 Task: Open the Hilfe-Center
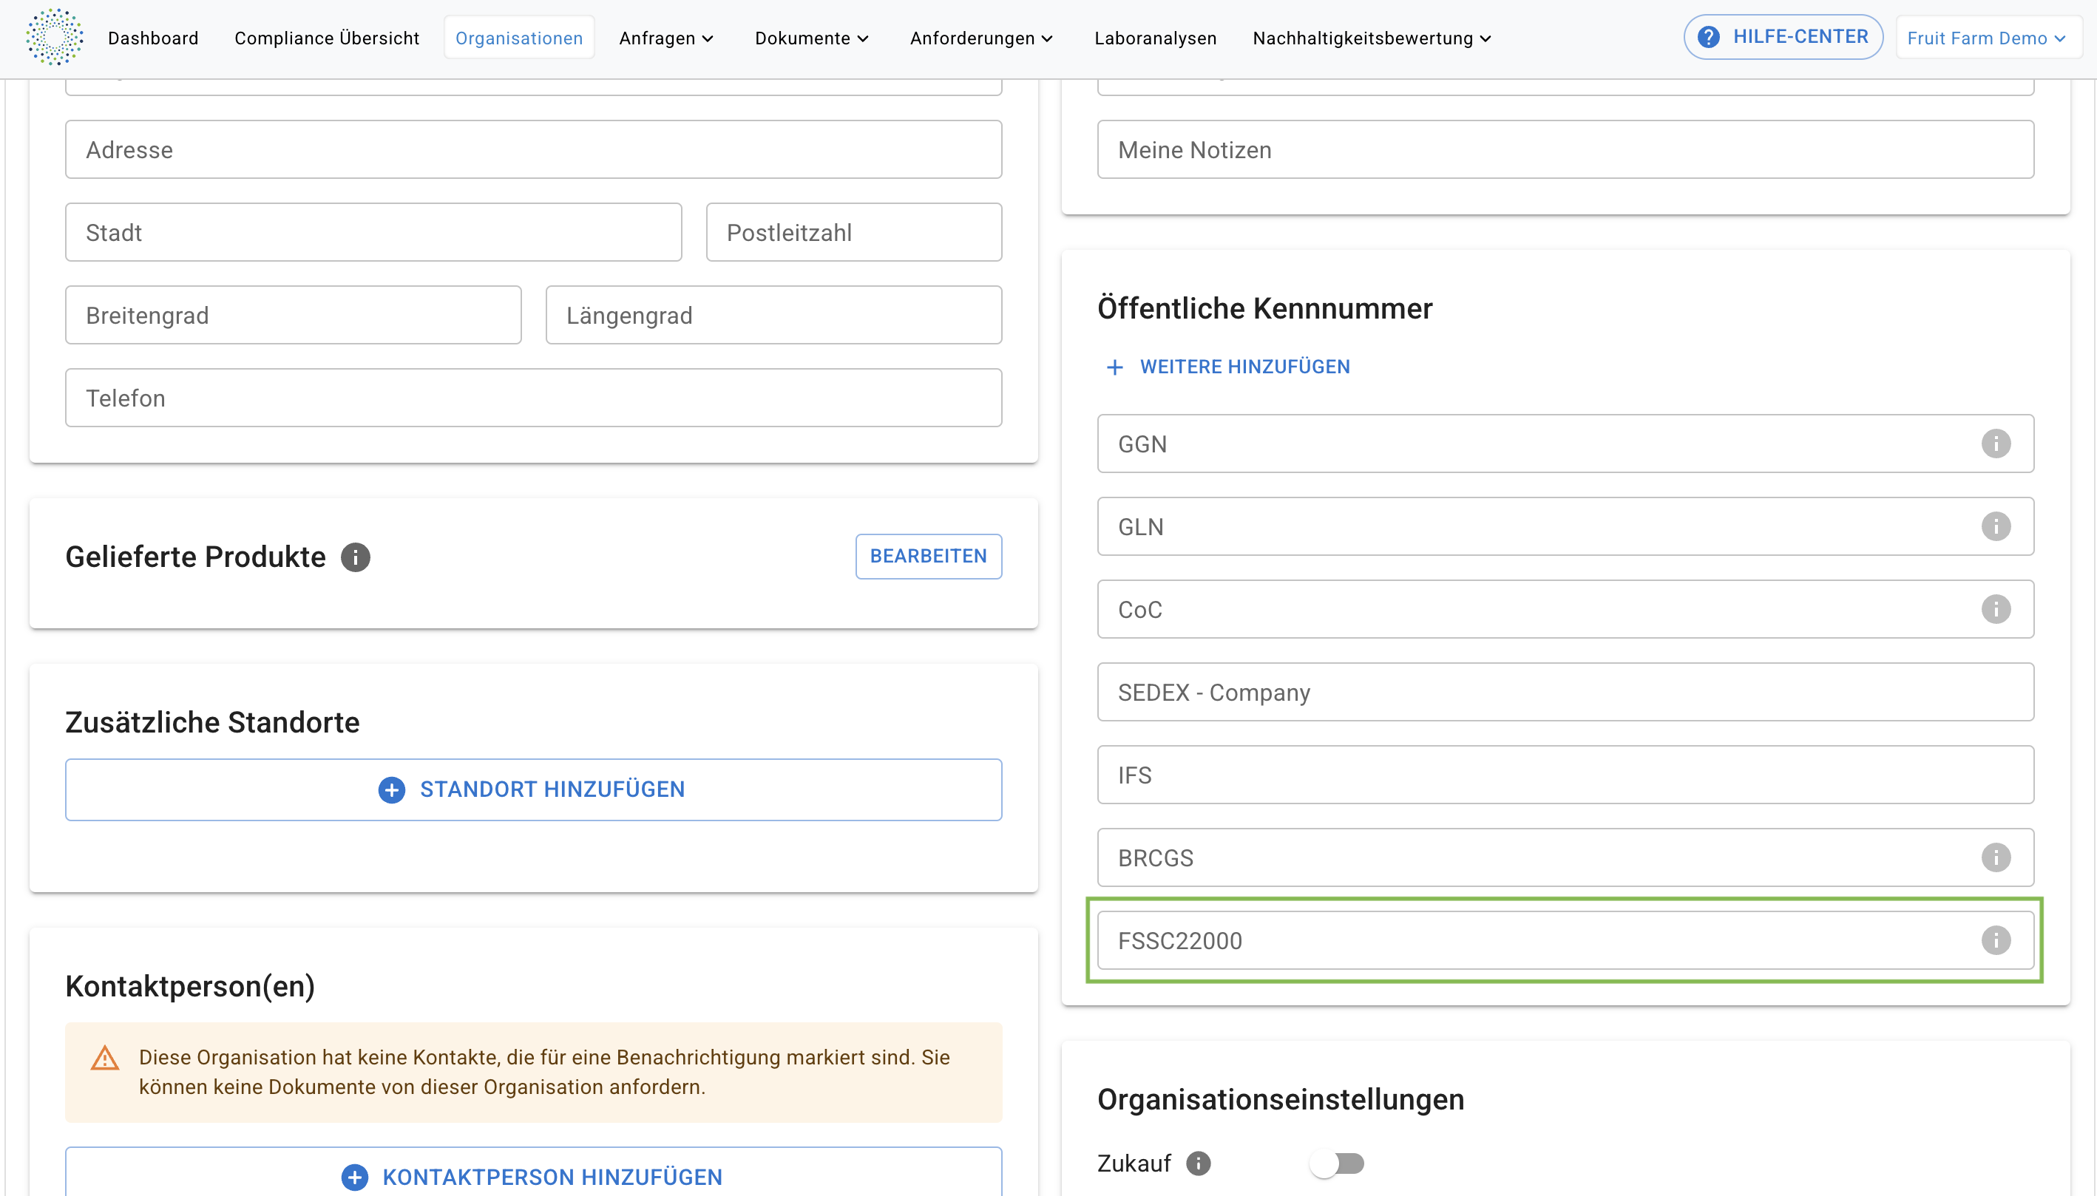pos(1783,37)
